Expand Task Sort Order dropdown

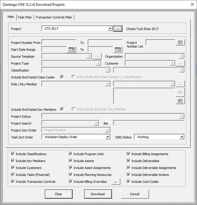coord(108,137)
